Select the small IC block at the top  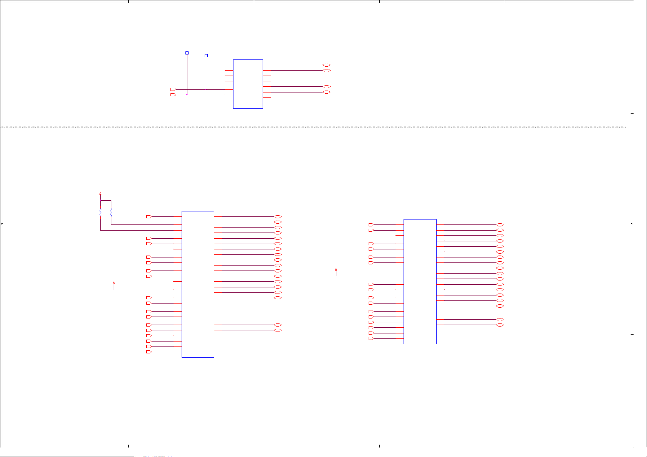248,84
